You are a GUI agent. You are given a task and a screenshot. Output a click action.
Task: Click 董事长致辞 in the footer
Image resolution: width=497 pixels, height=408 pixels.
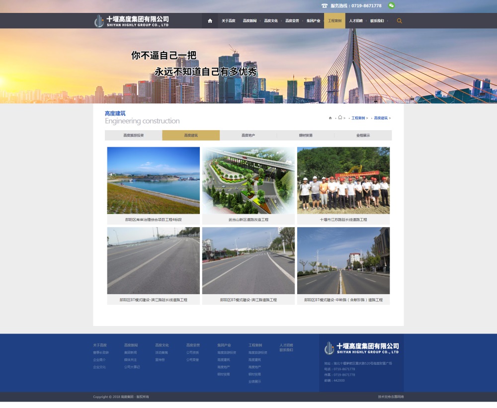point(101,352)
